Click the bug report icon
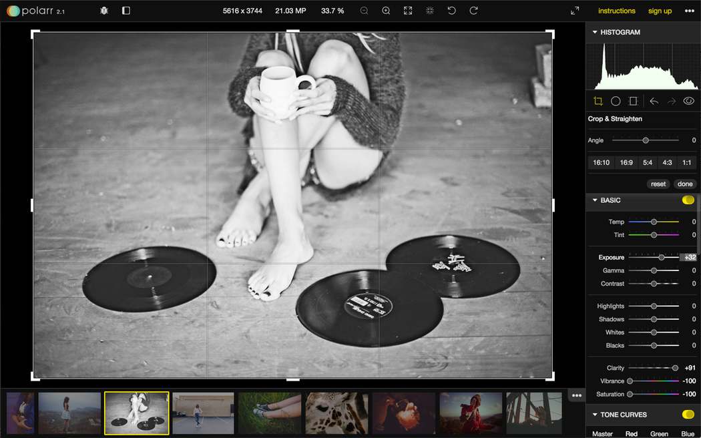 (104, 11)
